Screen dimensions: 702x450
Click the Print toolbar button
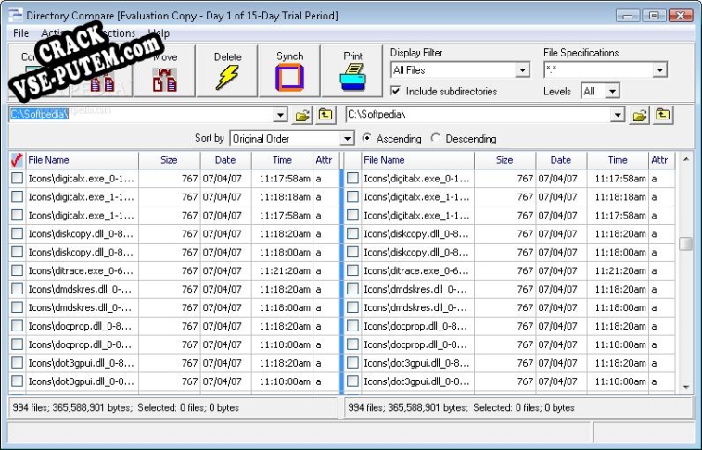[352, 70]
